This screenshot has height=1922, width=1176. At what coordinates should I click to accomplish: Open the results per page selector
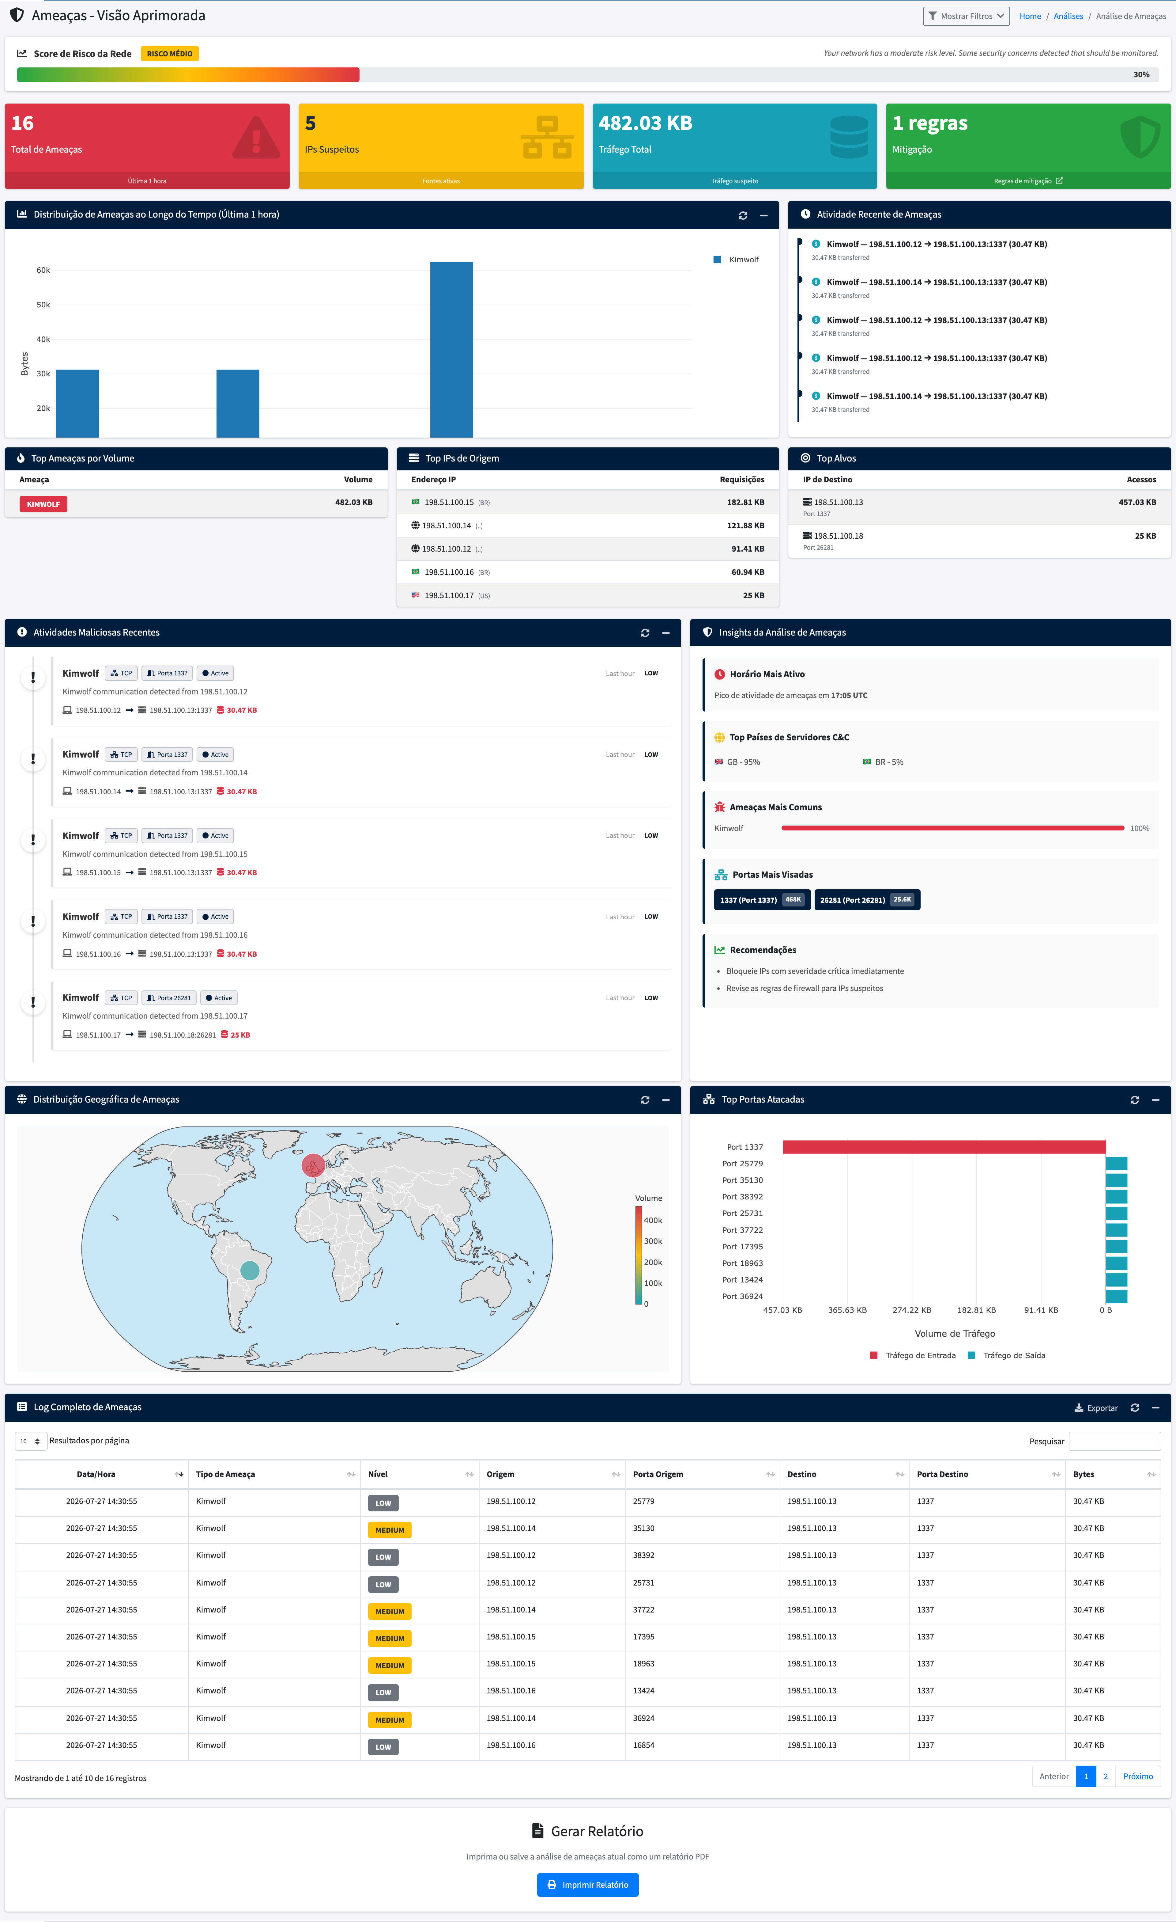(x=30, y=1441)
